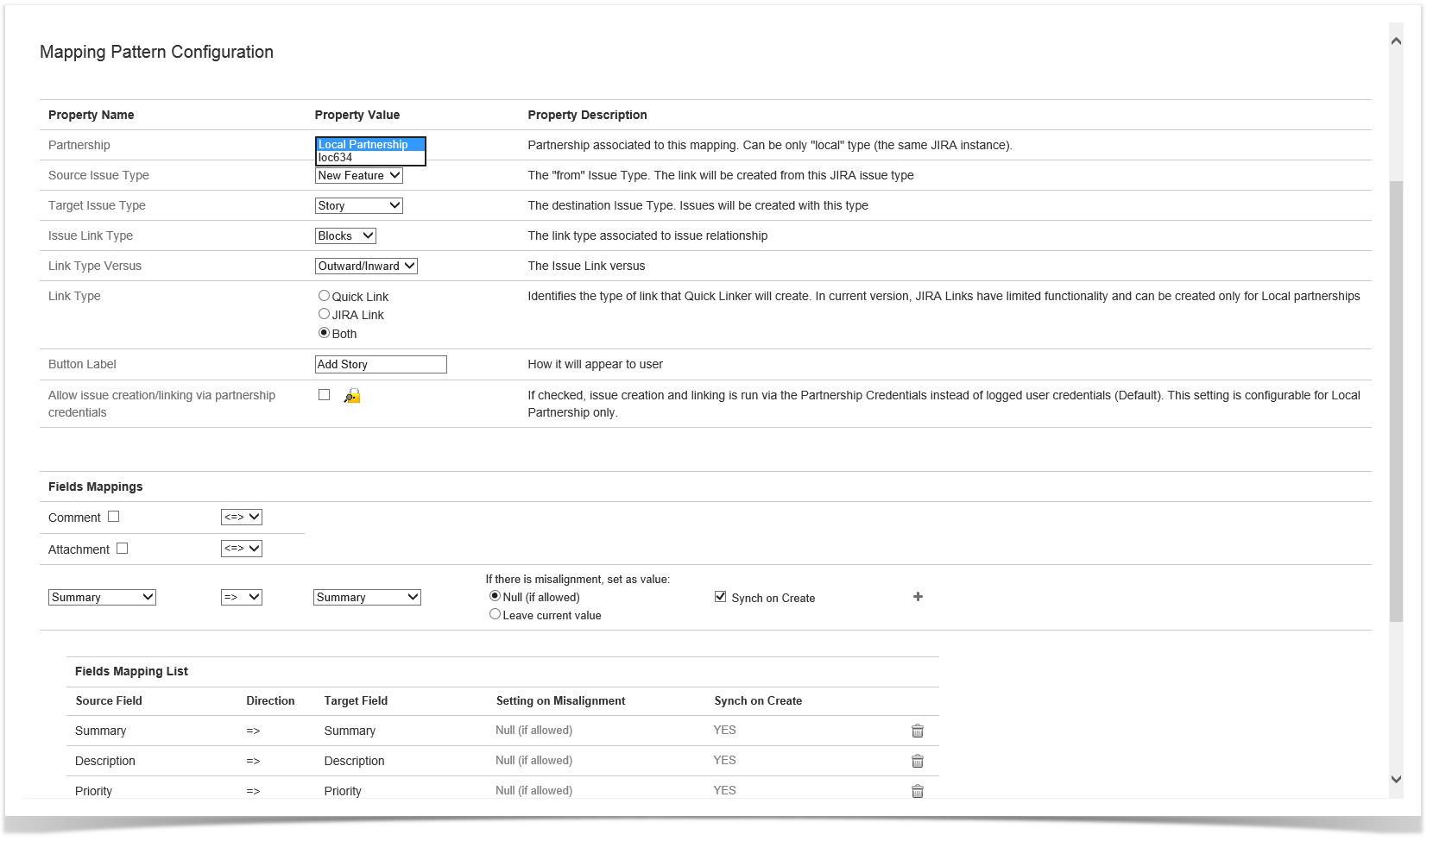Choose the JIRA Link radio option
The image size is (1433, 841).
point(325,314)
